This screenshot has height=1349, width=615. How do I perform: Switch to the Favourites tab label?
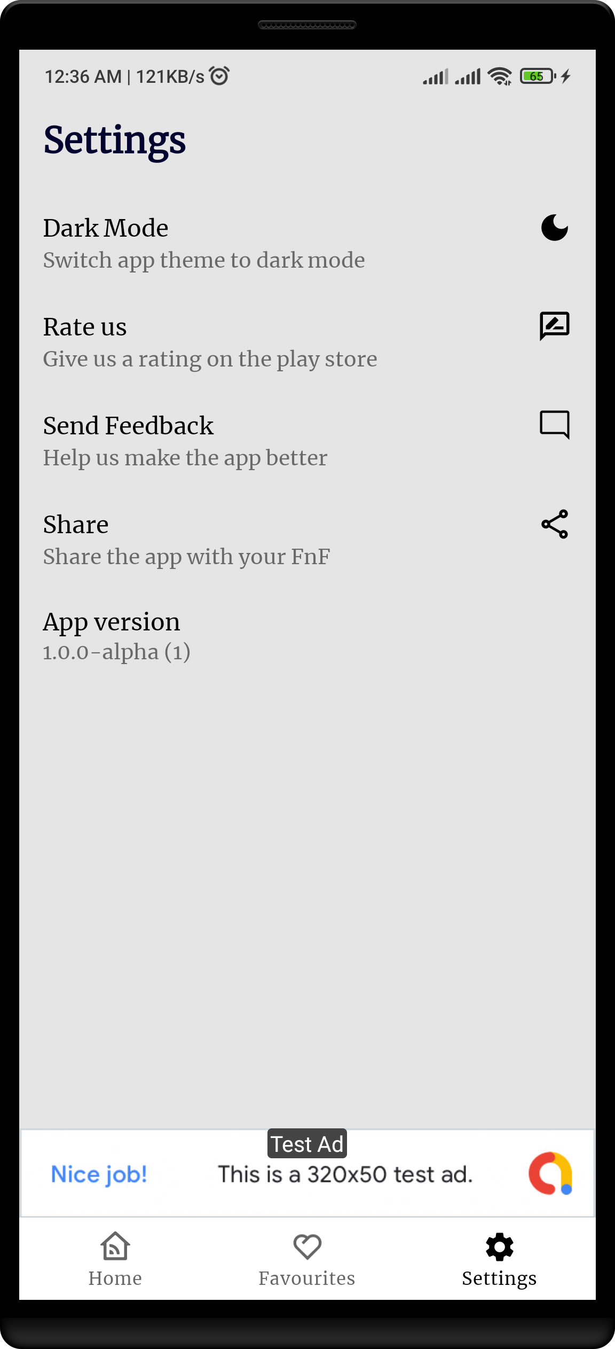point(307,1278)
